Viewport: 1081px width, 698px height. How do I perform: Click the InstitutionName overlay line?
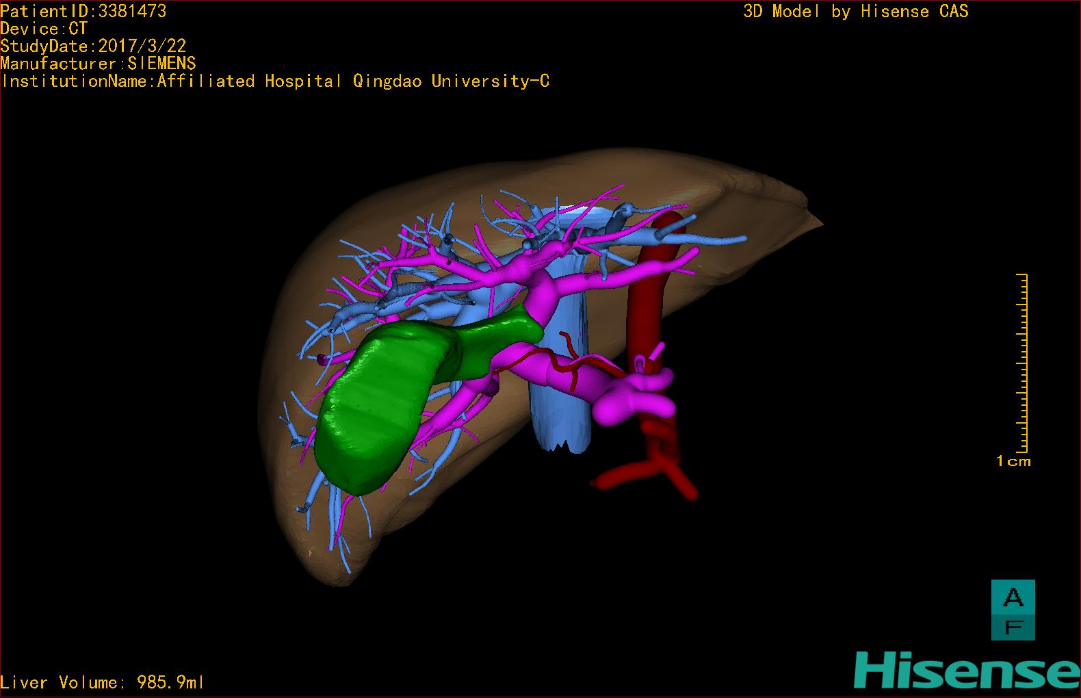point(274,81)
